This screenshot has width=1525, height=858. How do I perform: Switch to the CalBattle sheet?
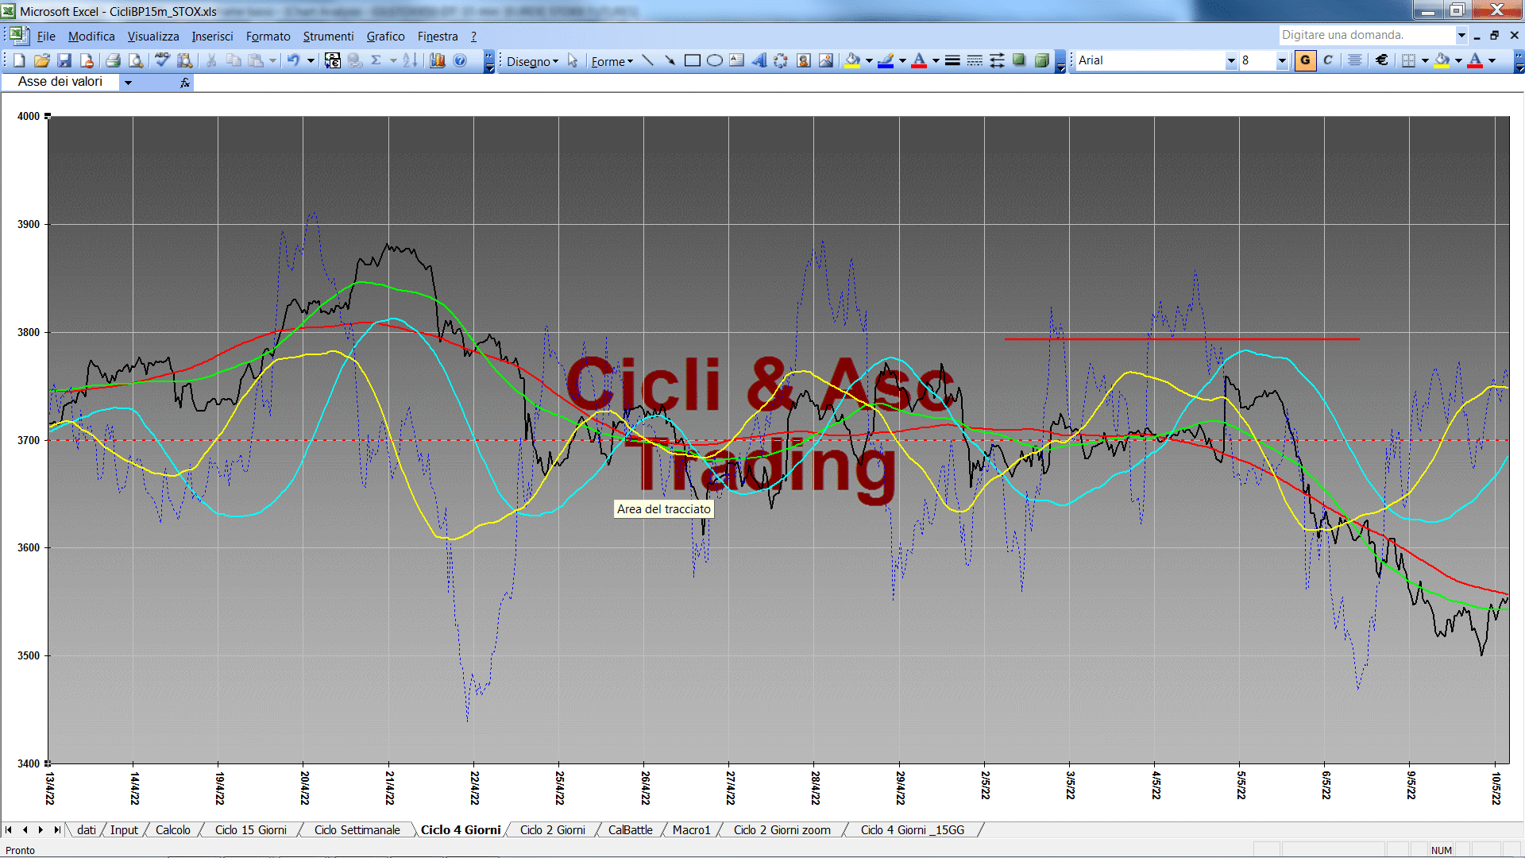click(631, 829)
